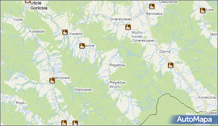Click the Regietów Wyżny label
The width and height of the screenshot is (218, 126).
pyautogui.click(x=118, y=84)
